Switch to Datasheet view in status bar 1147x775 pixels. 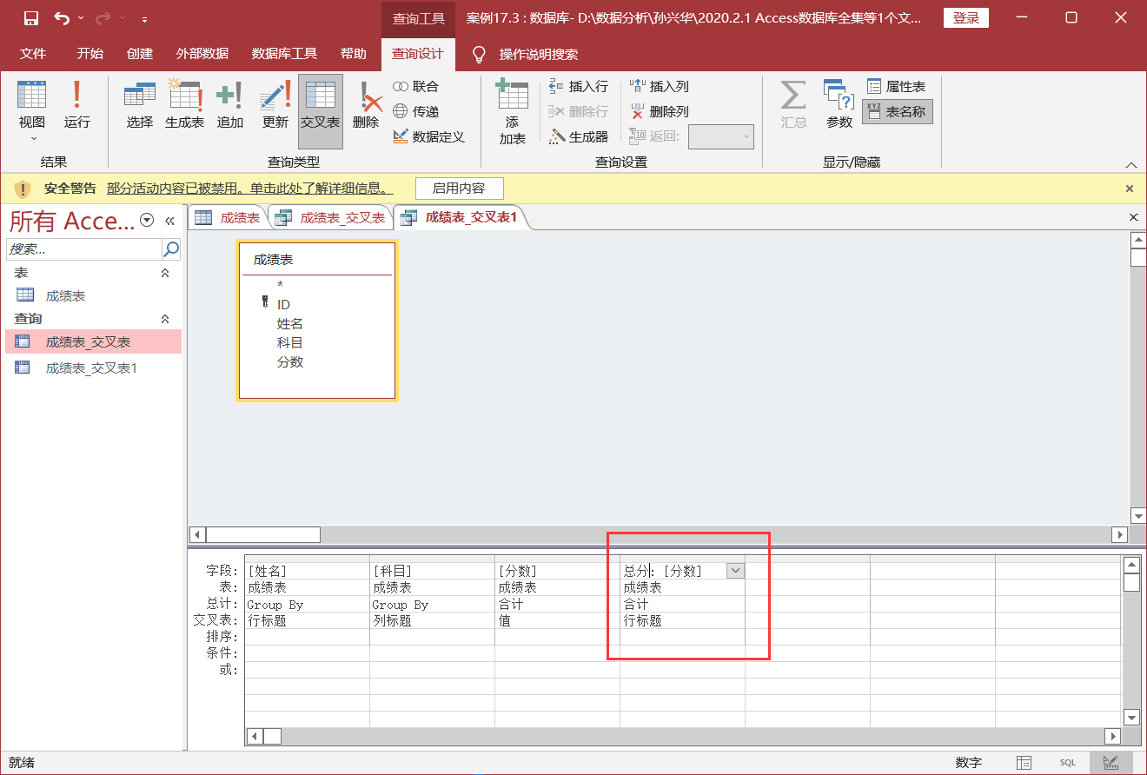[x=1024, y=763]
